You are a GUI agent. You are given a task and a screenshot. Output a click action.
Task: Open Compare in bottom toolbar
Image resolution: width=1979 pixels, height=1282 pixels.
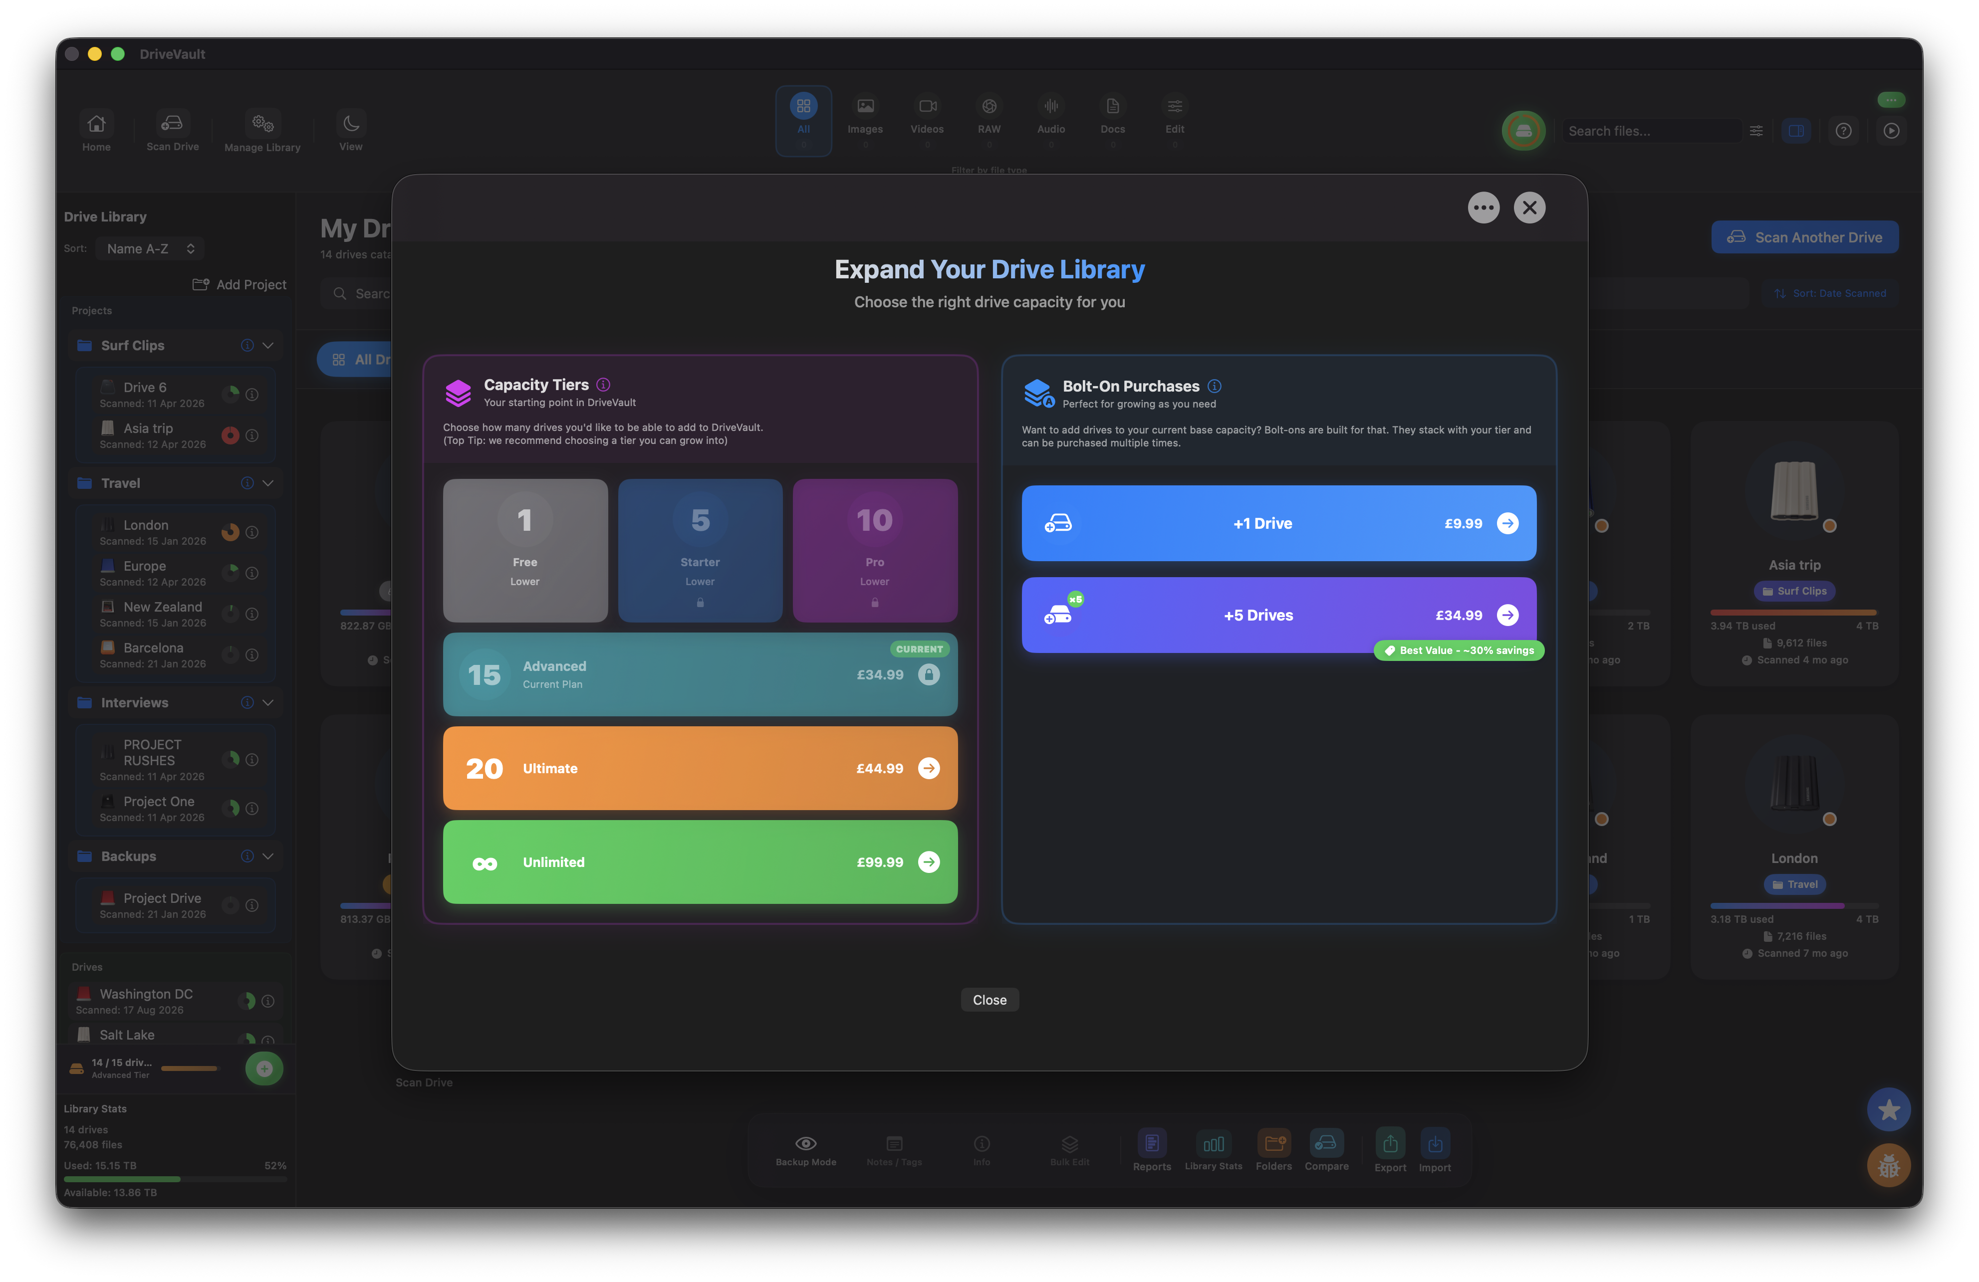coord(1326,1151)
